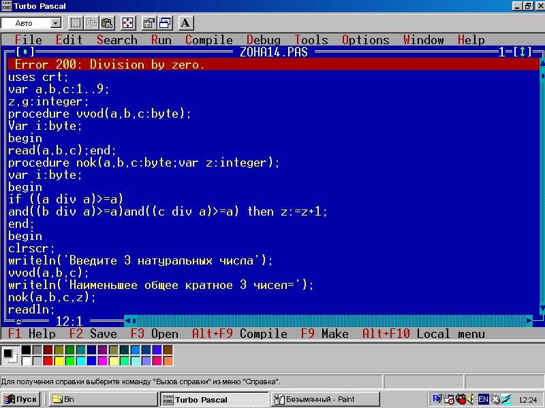This screenshot has width=545, height=408.
Task: Click the horizontal scrollbar of the editor
Action: [327, 321]
